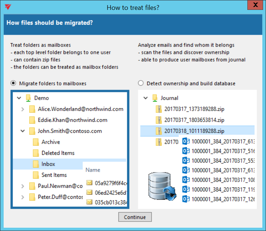Click envelope icon next to 05a9279f6f4c
The image size is (266, 231).
point(90,183)
